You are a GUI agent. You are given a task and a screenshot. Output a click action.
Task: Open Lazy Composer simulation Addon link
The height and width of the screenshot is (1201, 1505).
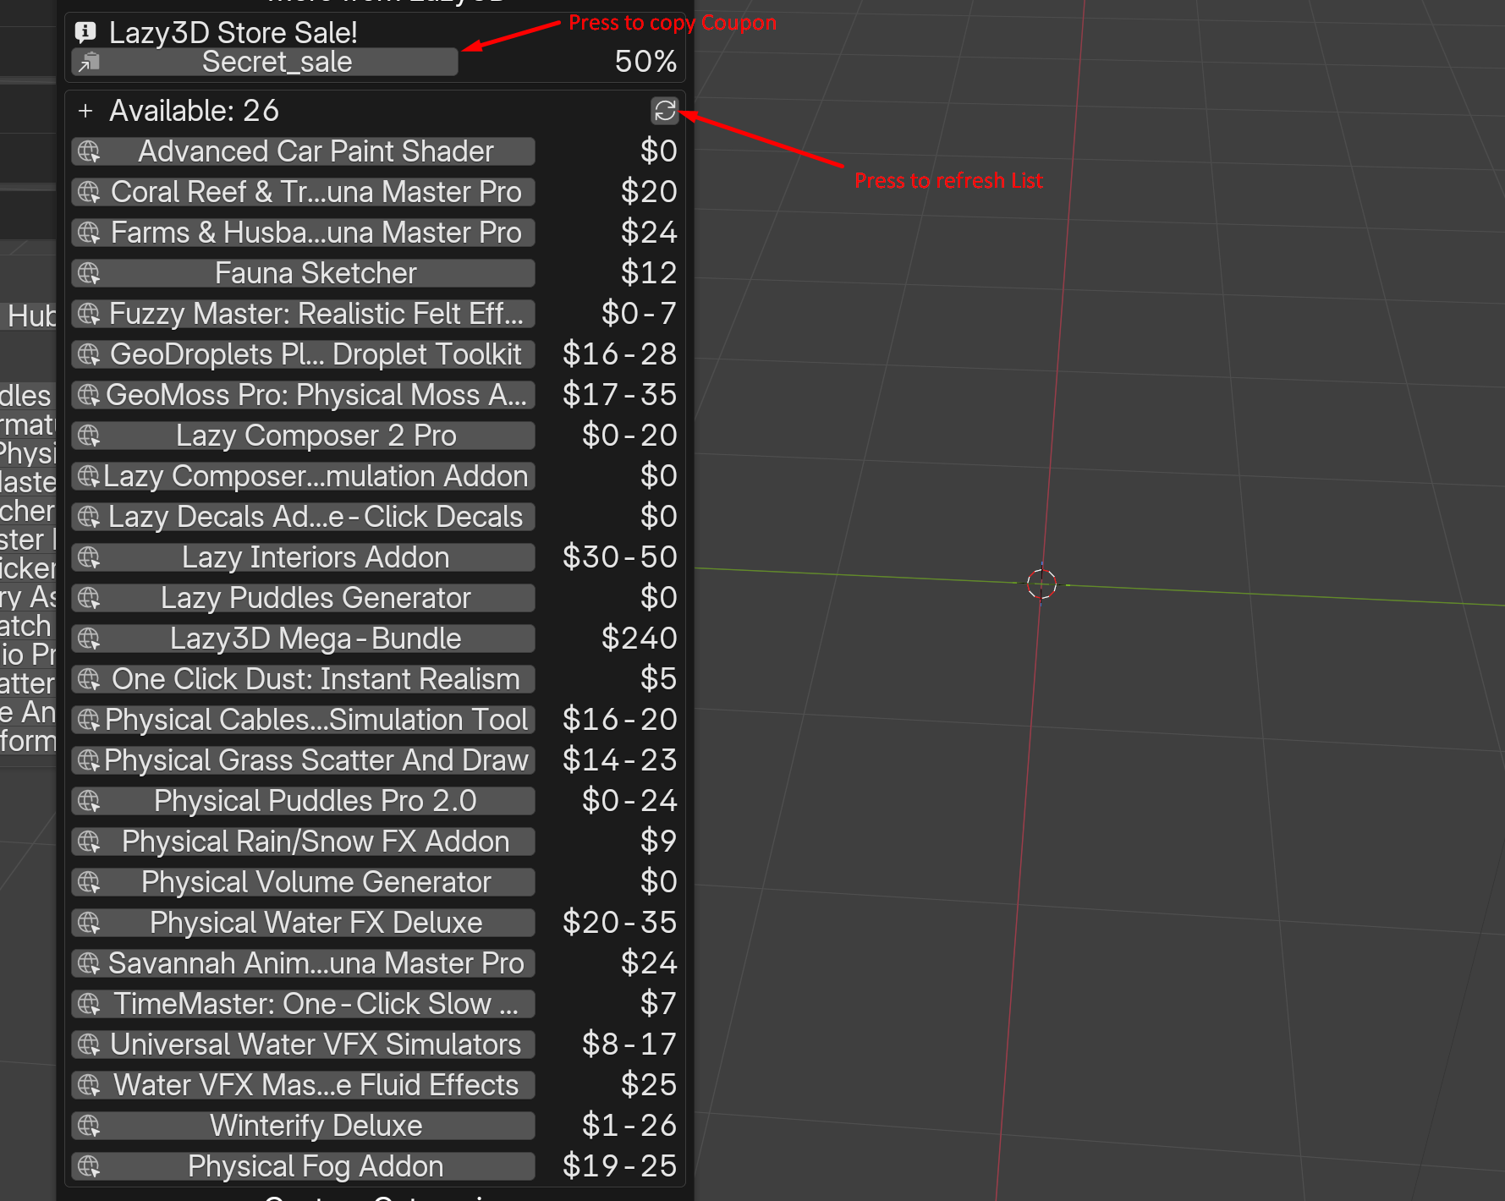[x=303, y=476]
